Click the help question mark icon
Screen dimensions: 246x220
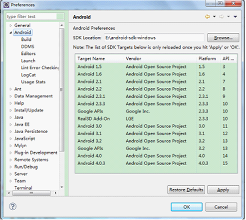pyautogui.click(x=12, y=207)
